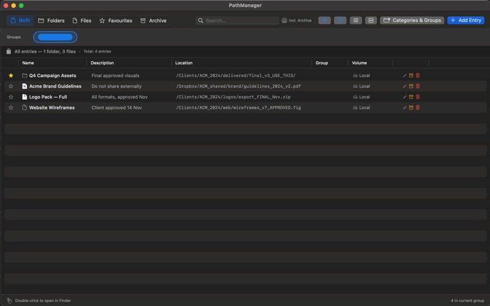The image size is (490, 306).
Task: Edit Logo Pack — Full using pencil icon
Action: (405, 97)
